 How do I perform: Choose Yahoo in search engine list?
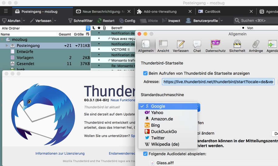pyautogui.click(x=168, y=113)
